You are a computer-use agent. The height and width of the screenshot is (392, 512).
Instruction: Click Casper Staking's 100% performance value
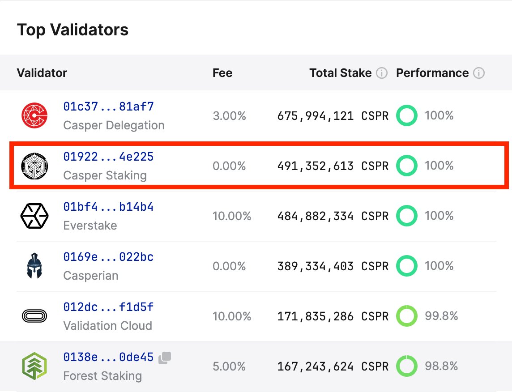pos(439,166)
